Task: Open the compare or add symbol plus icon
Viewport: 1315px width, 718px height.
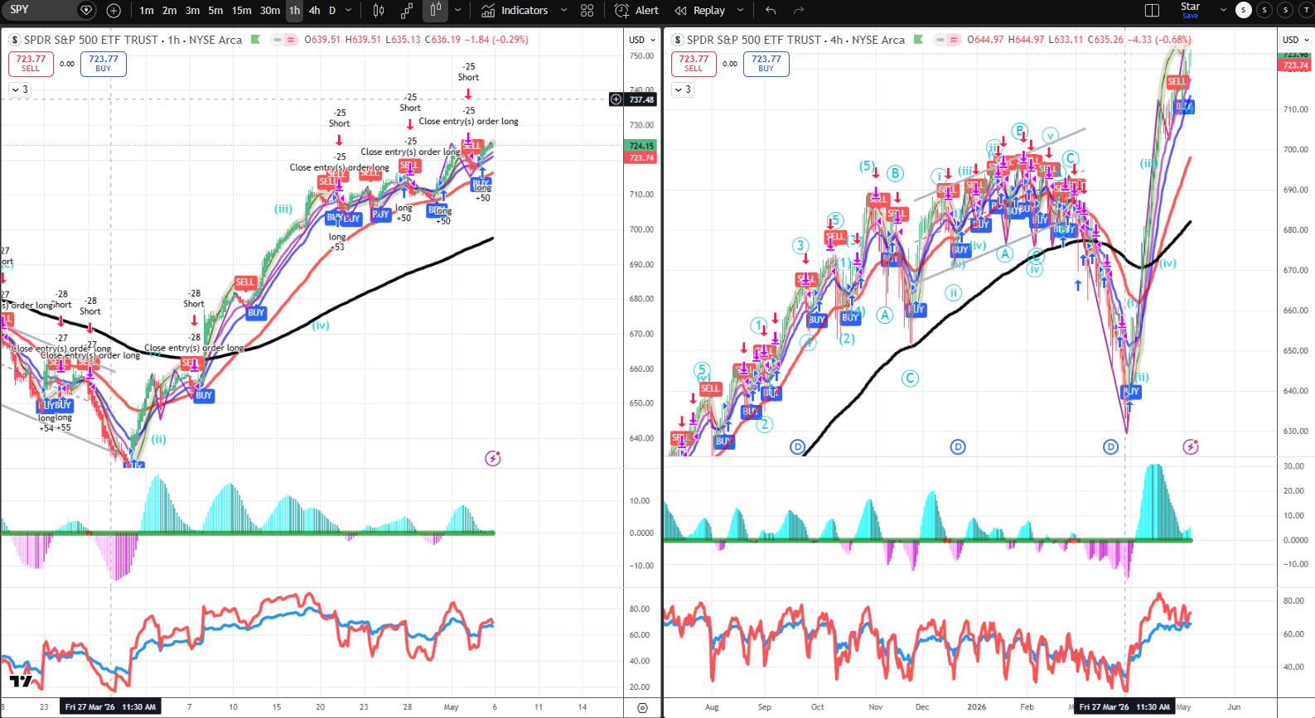Action: pyautogui.click(x=114, y=11)
